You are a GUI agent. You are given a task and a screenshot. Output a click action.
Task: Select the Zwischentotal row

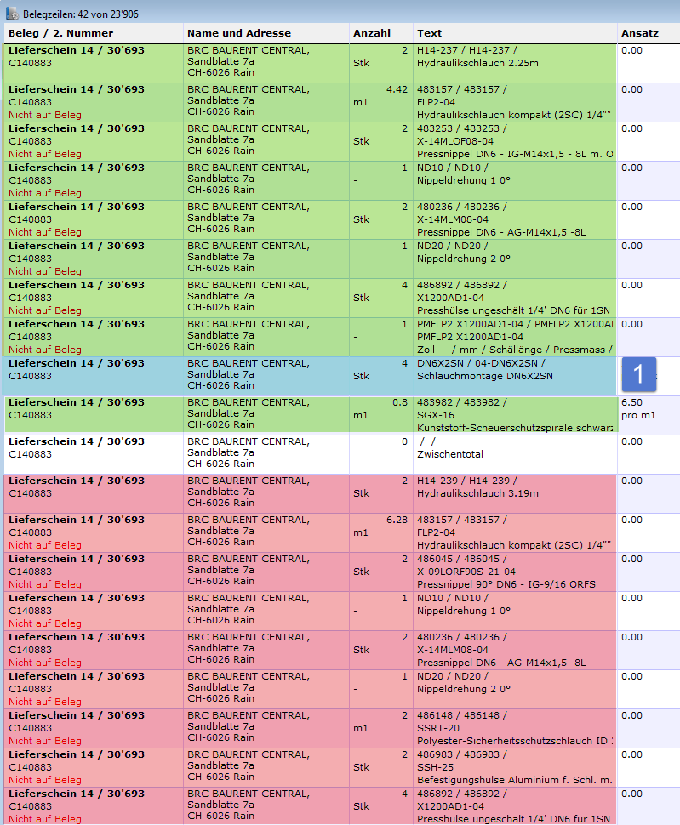pyautogui.click(x=514, y=454)
